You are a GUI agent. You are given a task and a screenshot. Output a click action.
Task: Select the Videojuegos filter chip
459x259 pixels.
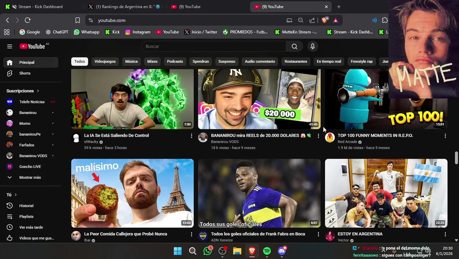click(x=105, y=62)
